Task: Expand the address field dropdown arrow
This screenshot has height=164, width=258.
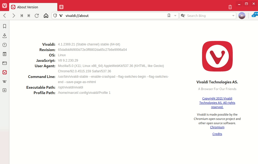Action: pyautogui.click(x=175, y=16)
